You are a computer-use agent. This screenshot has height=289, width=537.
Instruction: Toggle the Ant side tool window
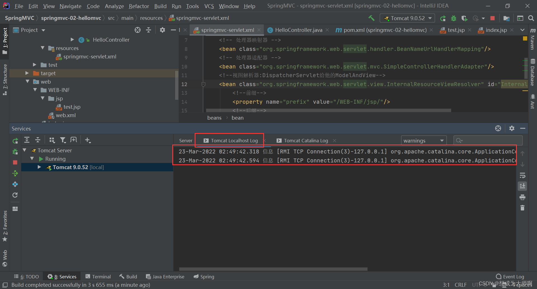pos(533,101)
